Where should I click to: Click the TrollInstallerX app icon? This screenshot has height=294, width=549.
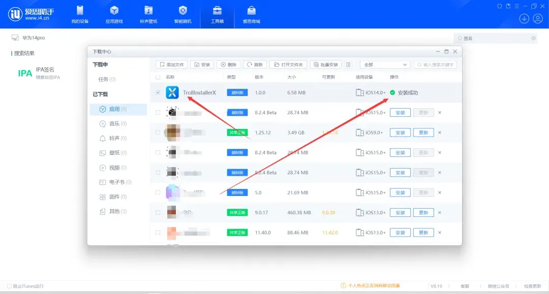click(172, 92)
